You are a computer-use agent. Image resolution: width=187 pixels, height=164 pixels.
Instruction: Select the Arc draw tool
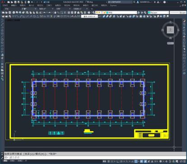[2, 36]
